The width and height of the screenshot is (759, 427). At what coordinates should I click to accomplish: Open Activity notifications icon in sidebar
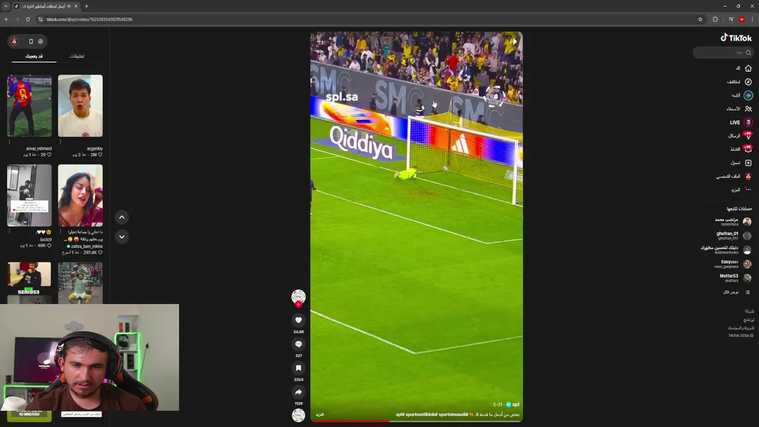click(748, 149)
